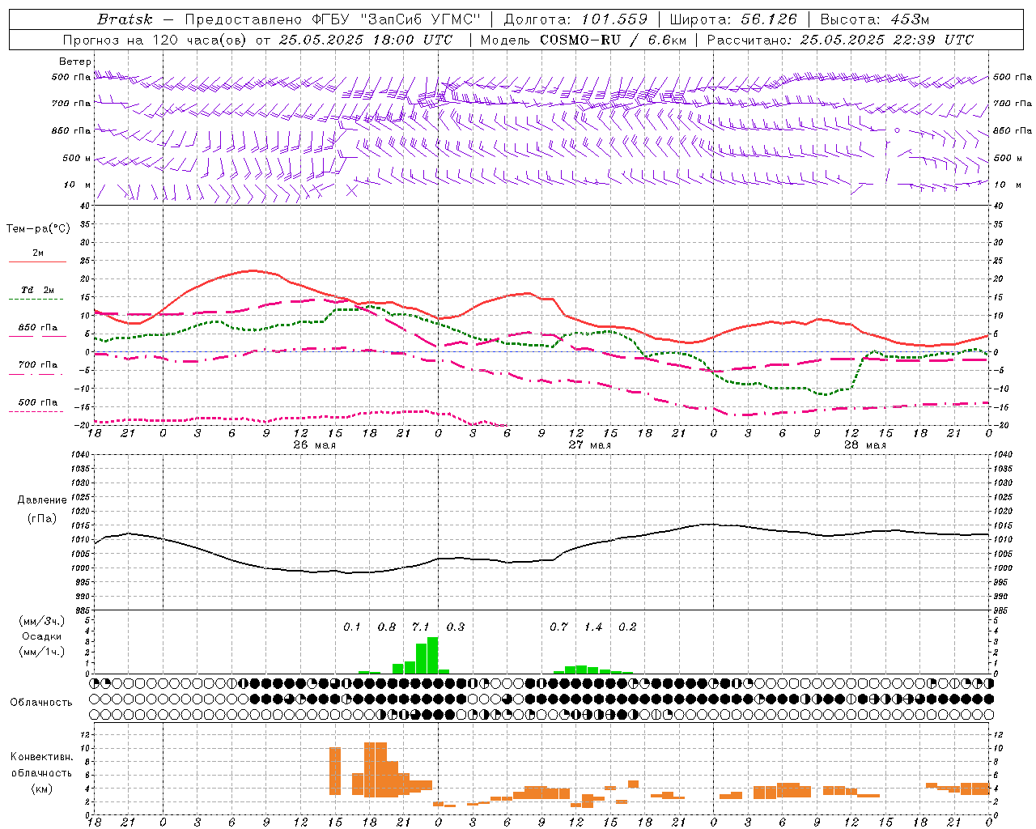Click the "0.7" precipitation total

558,627
